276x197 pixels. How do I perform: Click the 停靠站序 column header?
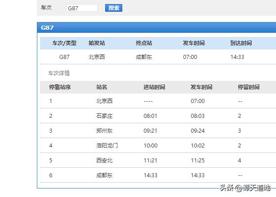(x=60, y=87)
